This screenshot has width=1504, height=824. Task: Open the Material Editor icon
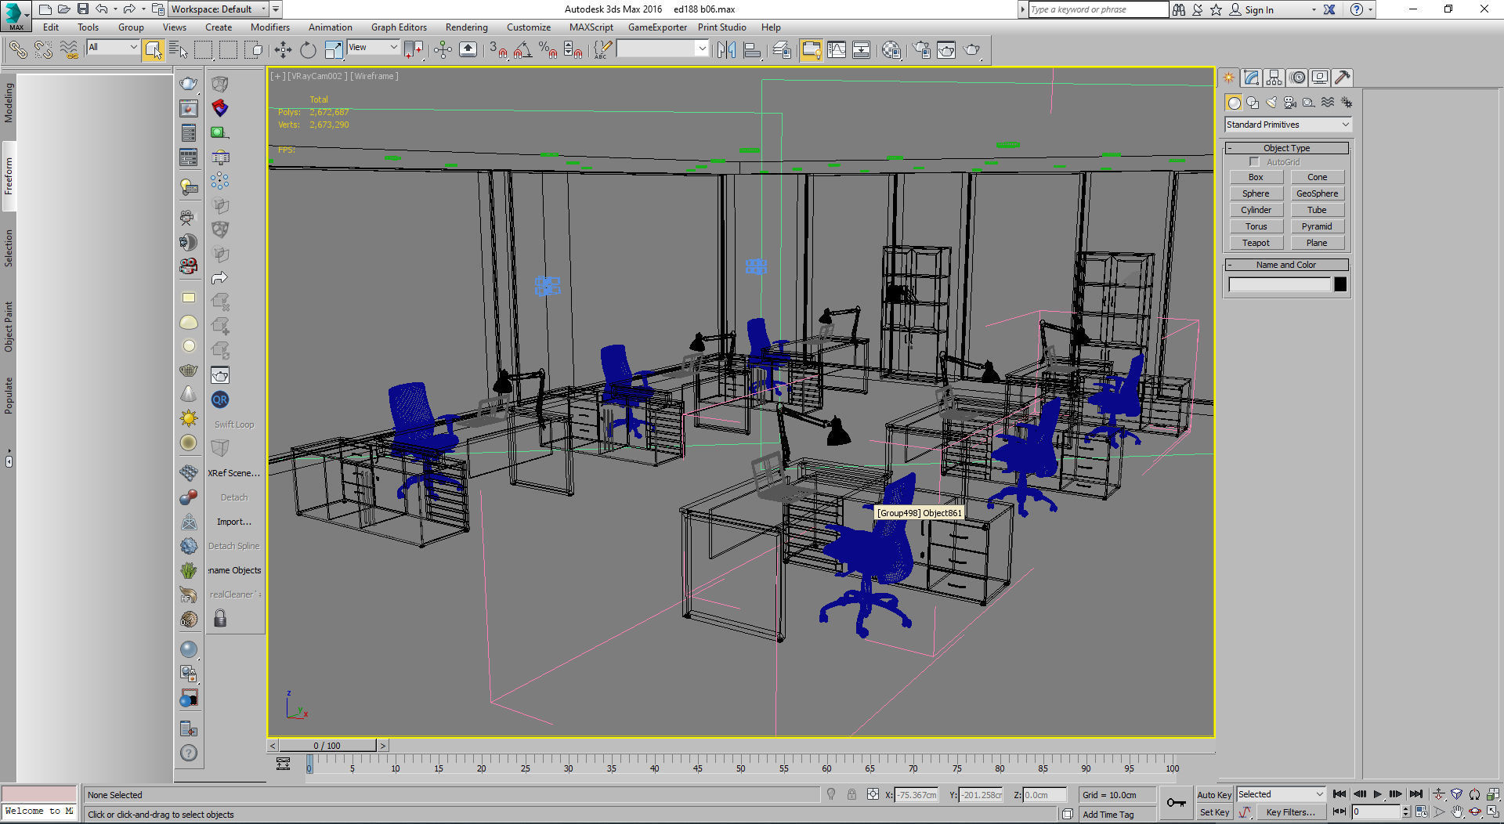coord(891,50)
